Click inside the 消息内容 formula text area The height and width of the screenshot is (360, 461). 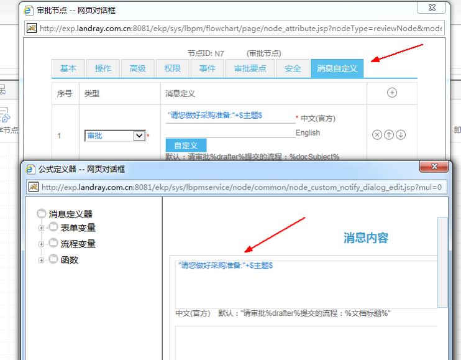coord(304,283)
